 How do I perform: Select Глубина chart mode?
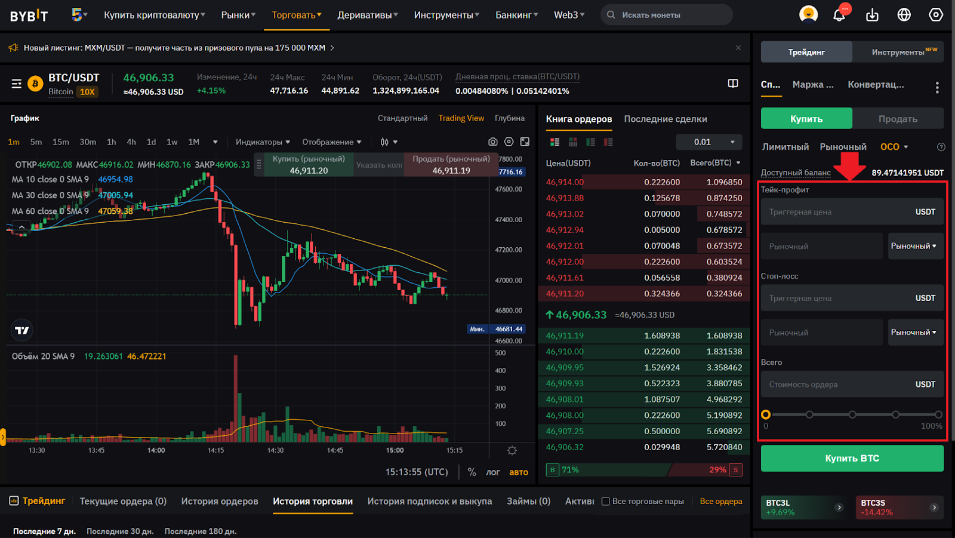click(510, 118)
